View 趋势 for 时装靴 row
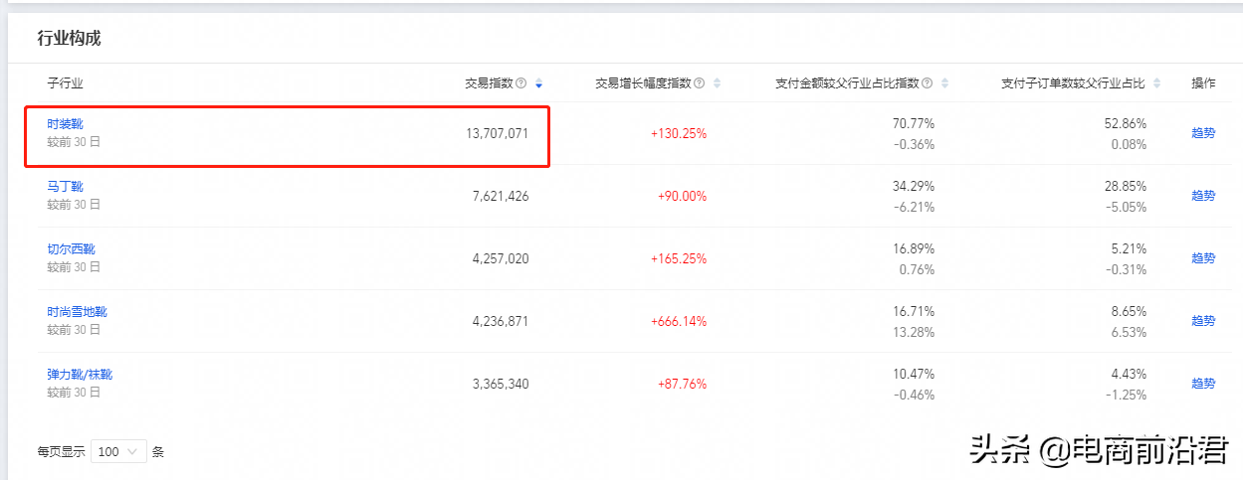1243x480 pixels. point(1203,133)
